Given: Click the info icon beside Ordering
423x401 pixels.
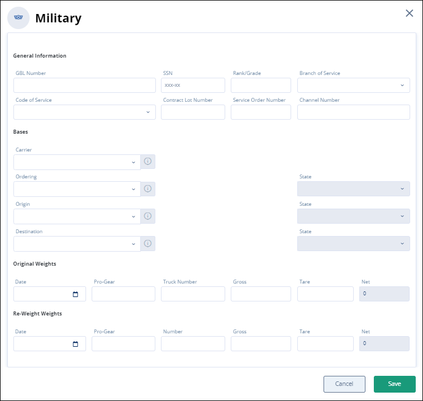Looking at the screenshot, I should coord(148,189).
